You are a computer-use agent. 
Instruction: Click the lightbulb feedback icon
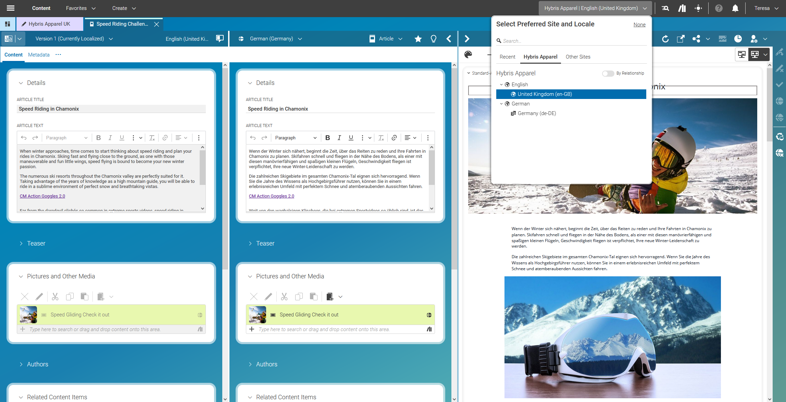(433, 39)
